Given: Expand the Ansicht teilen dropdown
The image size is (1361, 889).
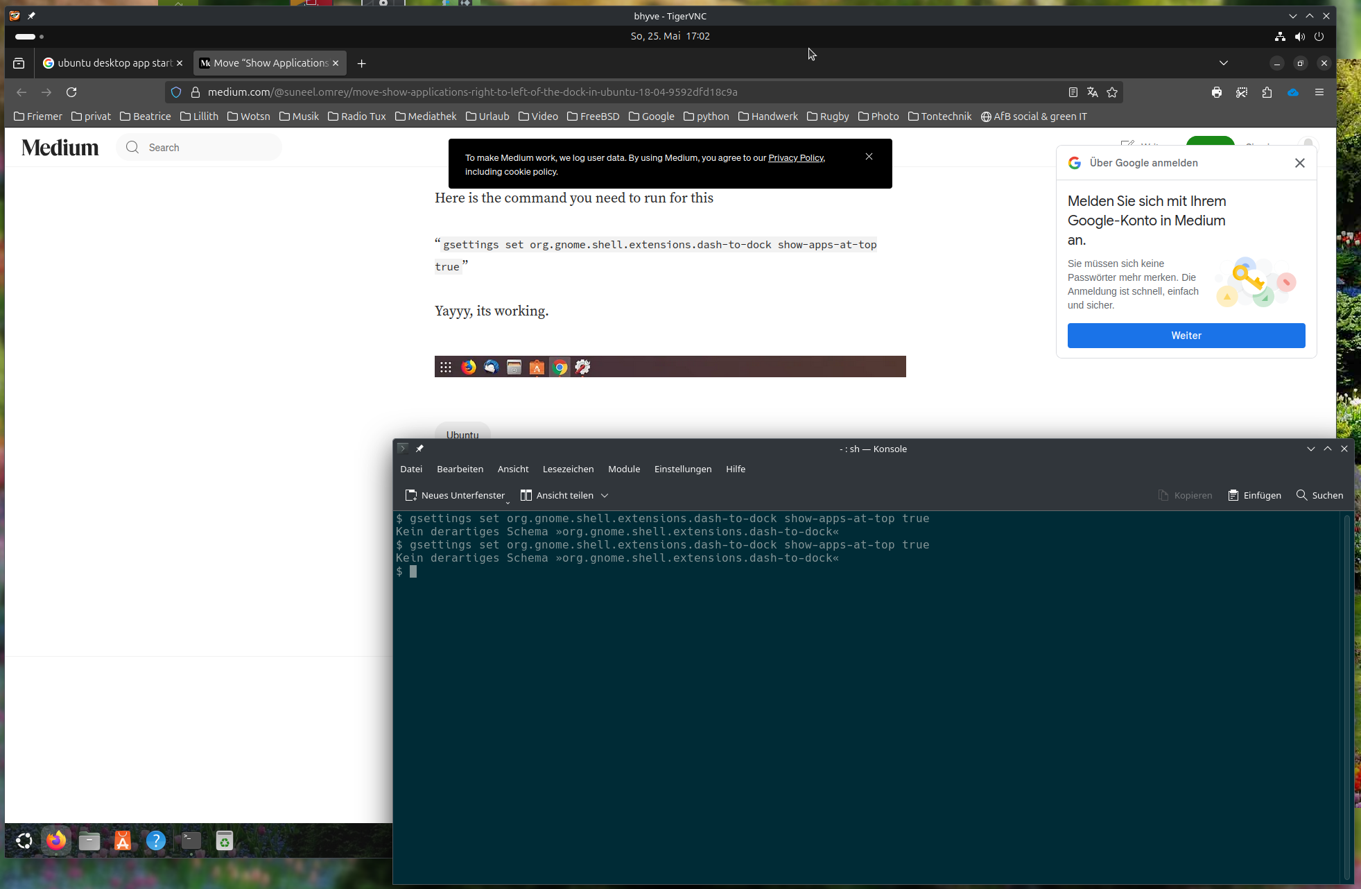Looking at the screenshot, I should pyautogui.click(x=605, y=495).
